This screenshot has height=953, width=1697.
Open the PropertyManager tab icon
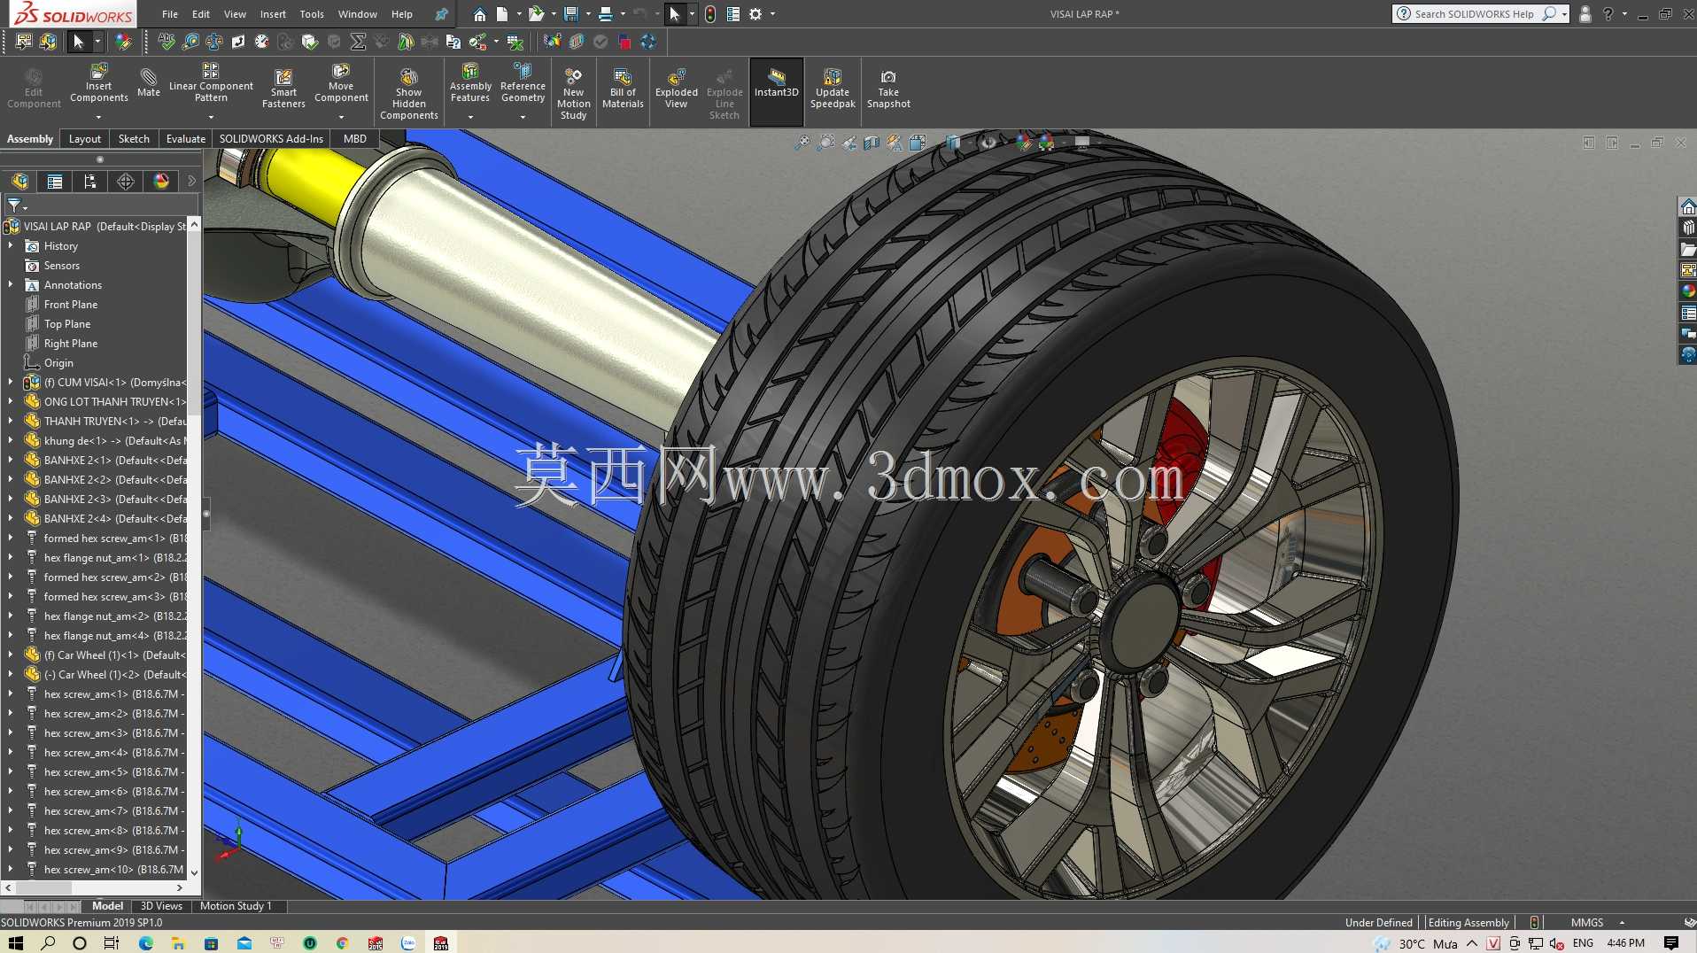pyautogui.click(x=55, y=182)
